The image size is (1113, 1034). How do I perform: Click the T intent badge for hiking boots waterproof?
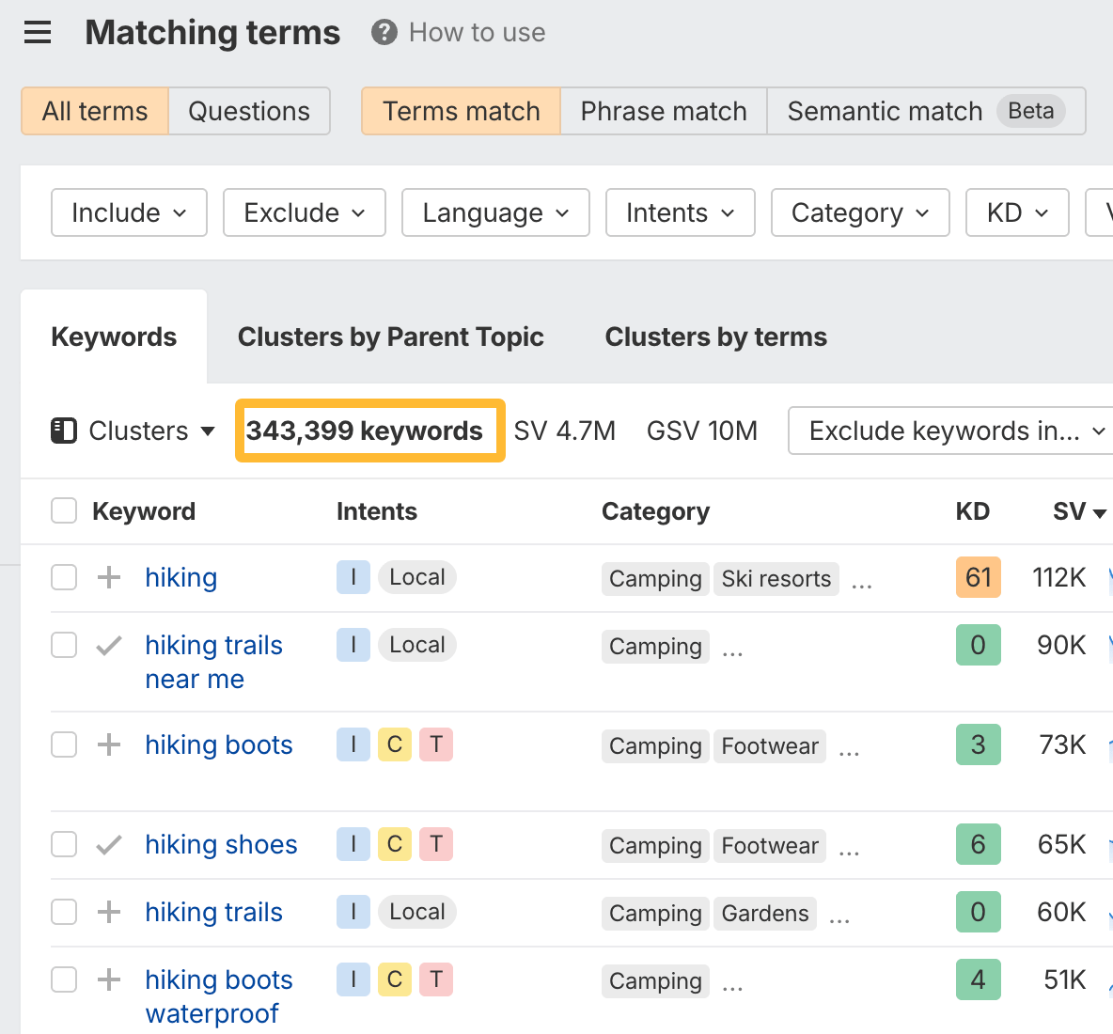[436, 979]
